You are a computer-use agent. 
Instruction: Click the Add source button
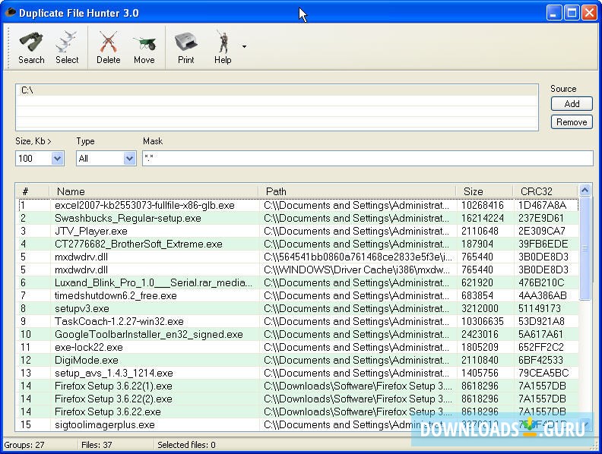coord(572,104)
